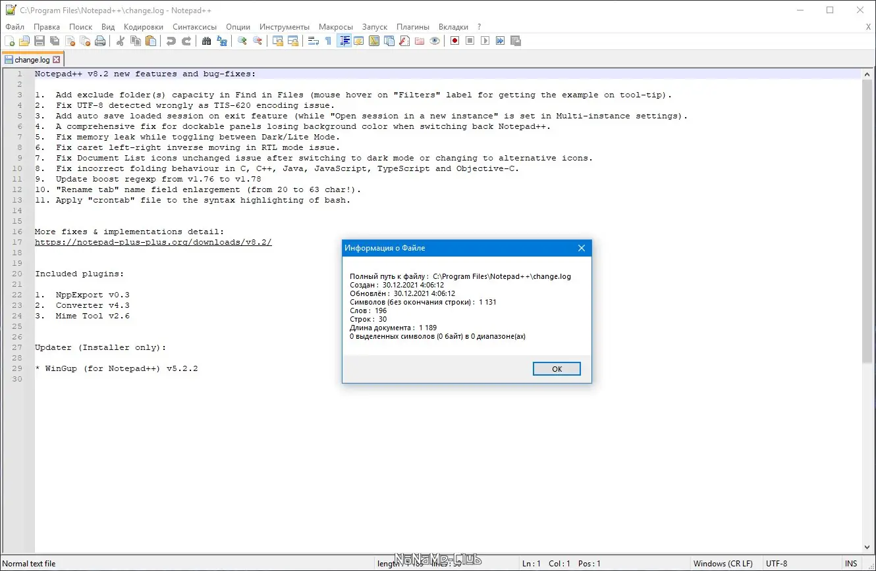Toggle word wrap toolbar button
Screen dimensions: 876x571
click(x=314, y=41)
